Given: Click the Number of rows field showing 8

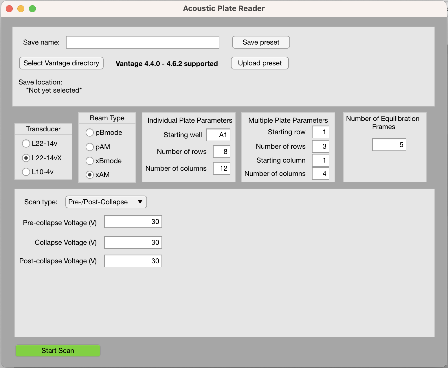Looking at the screenshot, I should (x=221, y=152).
